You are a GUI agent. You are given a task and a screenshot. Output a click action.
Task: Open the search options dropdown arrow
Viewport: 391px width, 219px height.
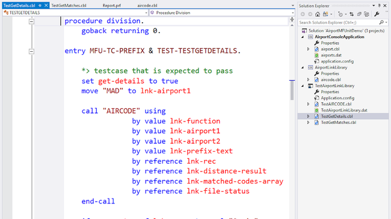pos(386,22)
